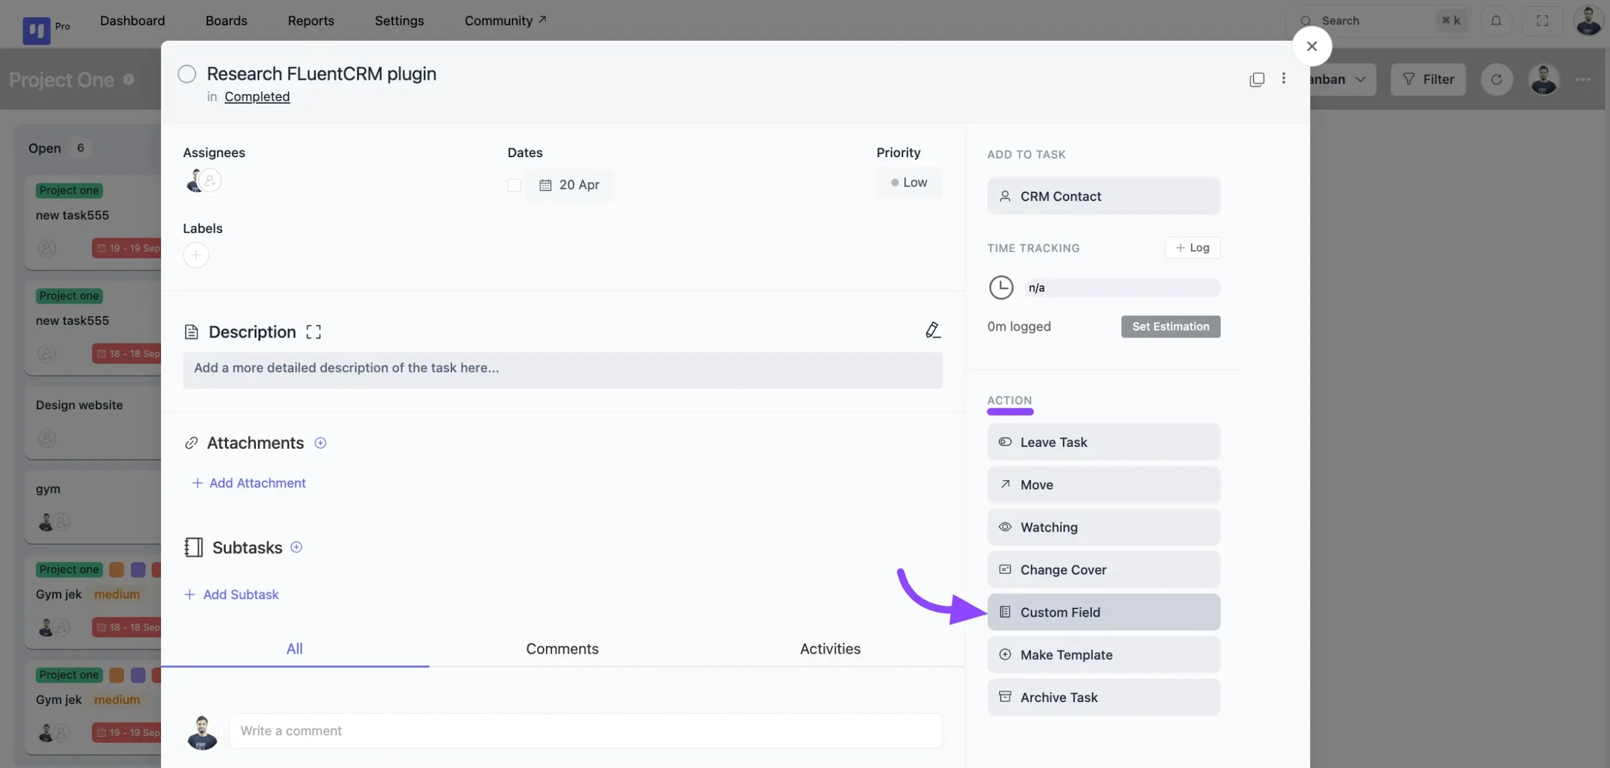1610x768 pixels.
Task: Click the add assignee icon
Action: (211, 181)
